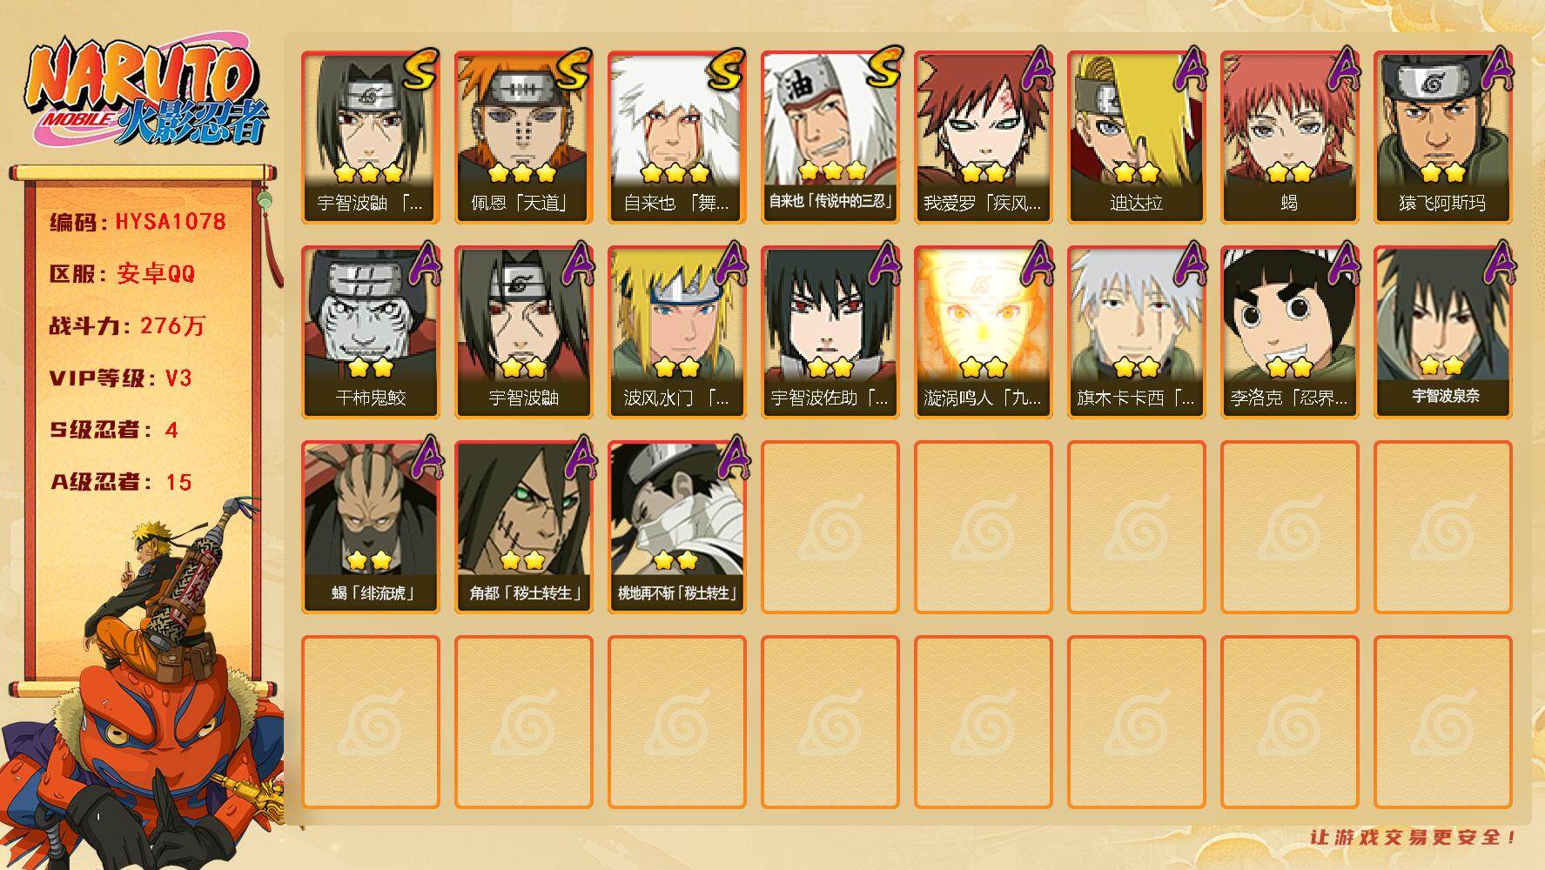Choose the 干柿鬼鲛 character card

(370, 332)
